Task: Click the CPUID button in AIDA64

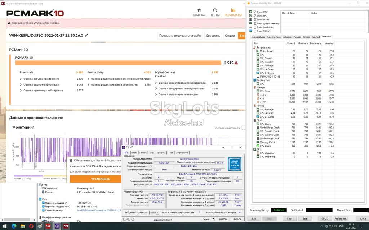Action: tap(325, 218)
